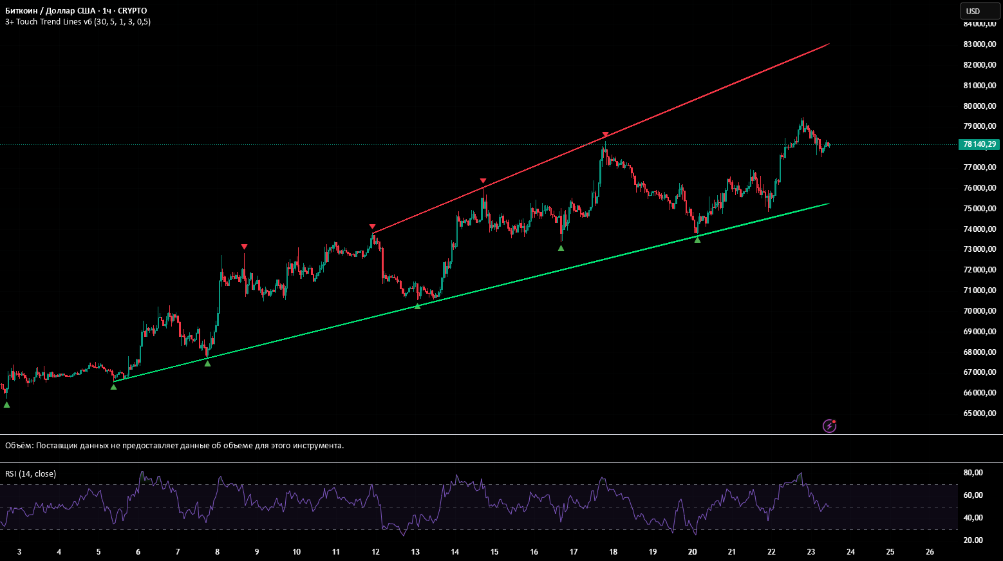Image resolution: width=1003 pixels, height=561 pixels.
Task: Click date label 8 on the time axis
Action: tap(218, 552)
